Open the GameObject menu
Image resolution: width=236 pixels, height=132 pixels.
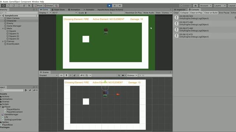coord(14,1)
